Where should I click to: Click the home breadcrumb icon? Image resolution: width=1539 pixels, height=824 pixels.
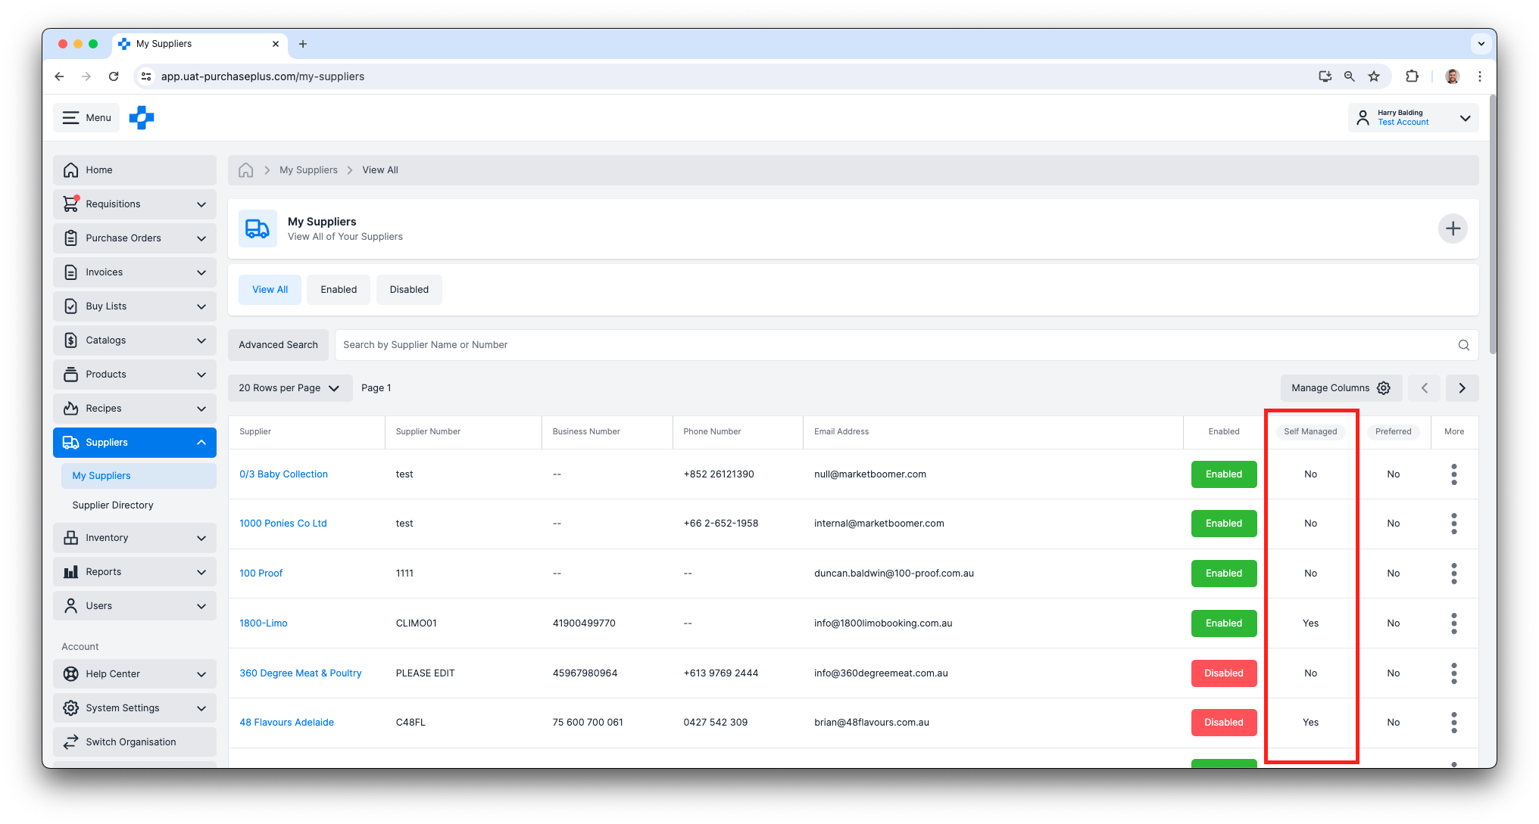[x=245, y=170]
